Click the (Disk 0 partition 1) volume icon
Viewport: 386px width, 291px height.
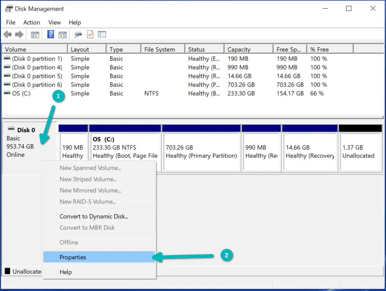(x=7, y=58)
